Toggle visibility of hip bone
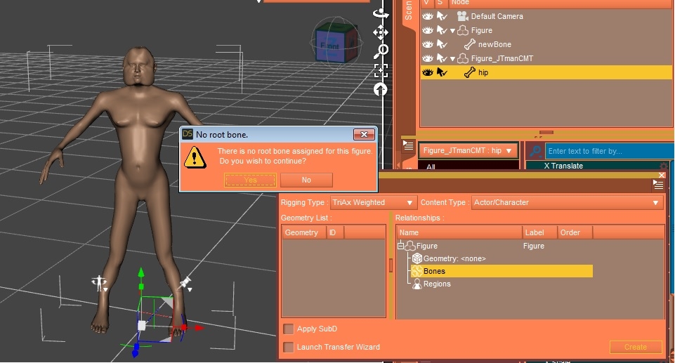 pyautogui.click(x=427, y=72)
